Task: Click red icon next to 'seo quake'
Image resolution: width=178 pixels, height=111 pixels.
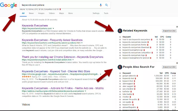Action: [133, 102]
